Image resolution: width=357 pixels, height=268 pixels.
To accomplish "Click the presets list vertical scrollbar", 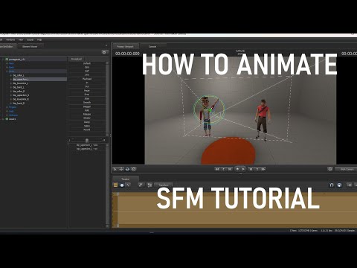I will 107,98.
